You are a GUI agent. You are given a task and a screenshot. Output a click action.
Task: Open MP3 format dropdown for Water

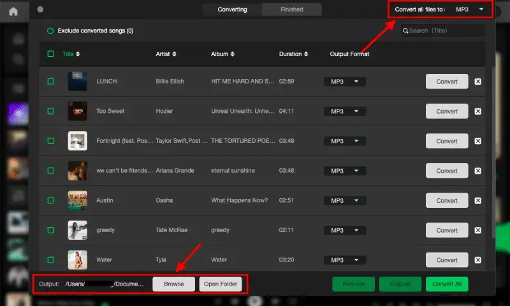point(345,260)
